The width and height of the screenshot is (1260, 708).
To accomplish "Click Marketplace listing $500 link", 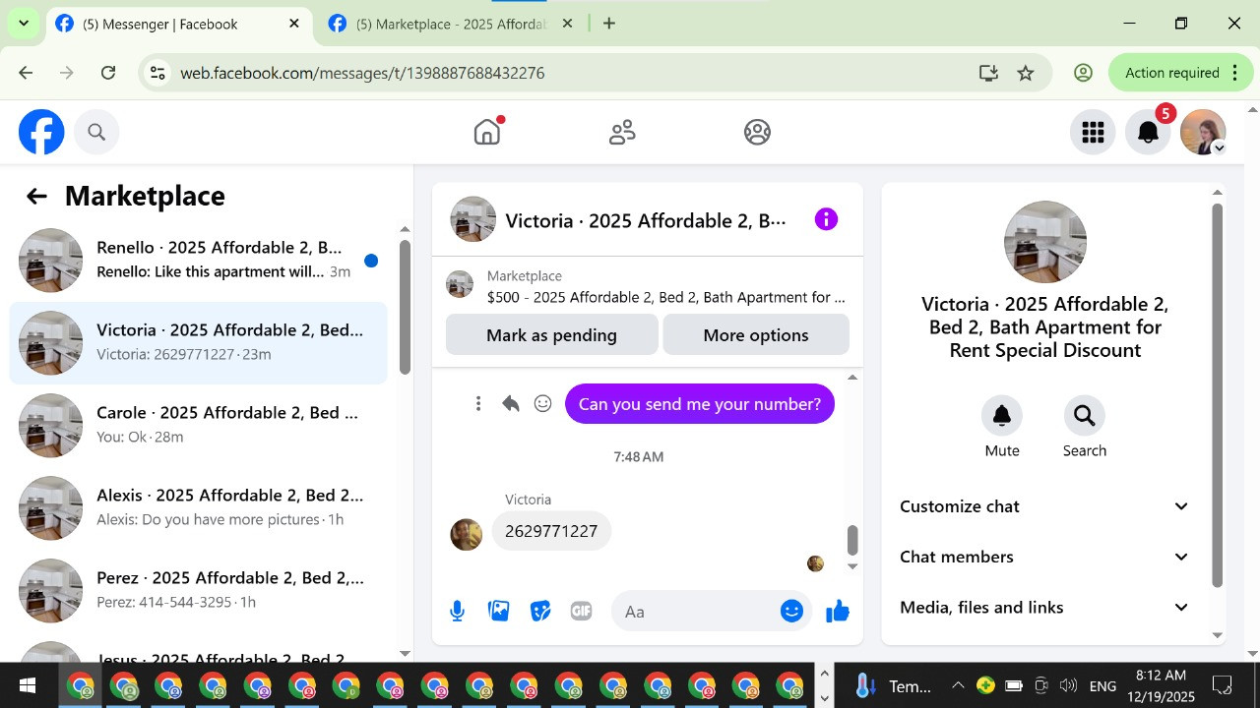I will [x=666, y=297].
